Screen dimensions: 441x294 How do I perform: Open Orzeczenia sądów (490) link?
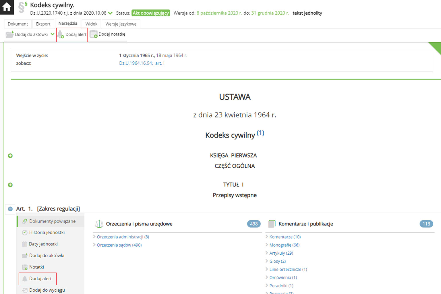pos(119,245)
